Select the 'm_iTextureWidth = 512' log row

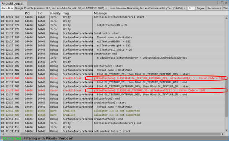113,41
